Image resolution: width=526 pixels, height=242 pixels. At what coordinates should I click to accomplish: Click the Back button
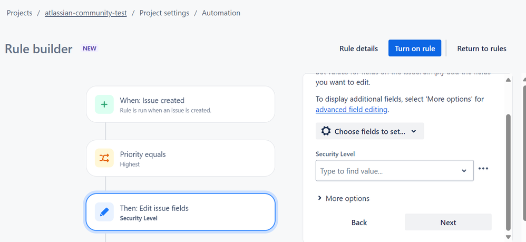point(359,222)
